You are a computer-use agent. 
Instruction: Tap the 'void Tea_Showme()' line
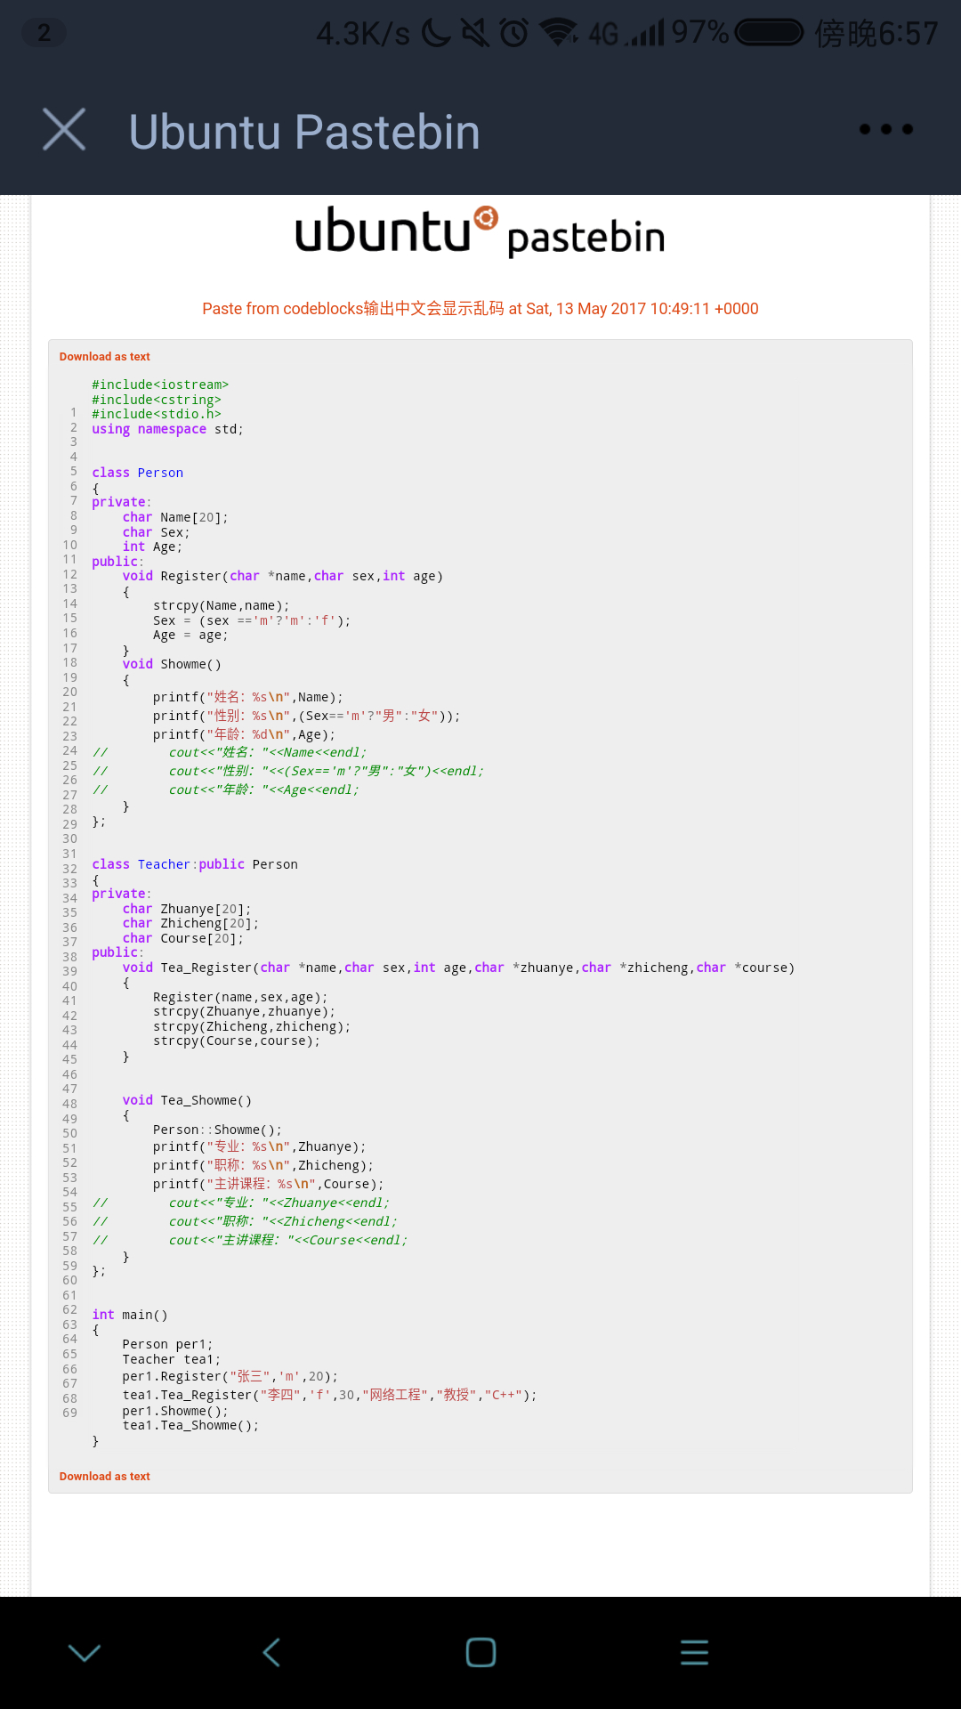pyautogui.click(x=187, y=1100)
